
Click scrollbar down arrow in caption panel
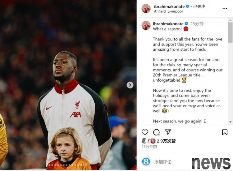[231, 122]
